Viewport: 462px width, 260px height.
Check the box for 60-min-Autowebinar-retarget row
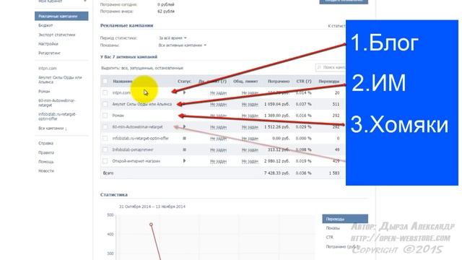coord(105,127)
